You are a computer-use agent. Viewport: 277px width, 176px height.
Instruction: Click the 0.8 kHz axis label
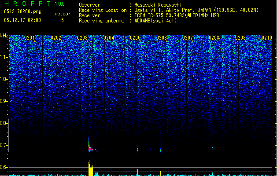point(4,123)
